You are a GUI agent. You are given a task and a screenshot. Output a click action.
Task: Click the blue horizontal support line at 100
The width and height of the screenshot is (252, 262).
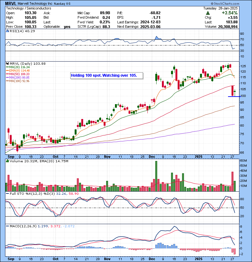[234, 96]
